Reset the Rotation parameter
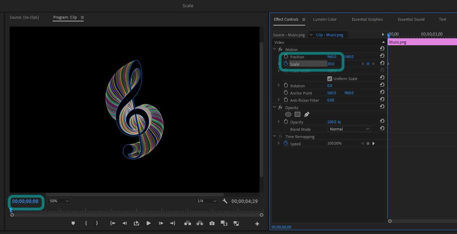Image resolution: width=457 pixels, height=234 pixels. (x=382, y=86)
